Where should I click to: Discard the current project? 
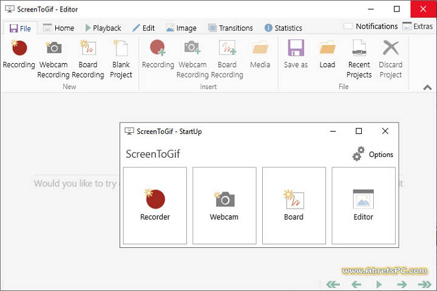tap(390, 59)
